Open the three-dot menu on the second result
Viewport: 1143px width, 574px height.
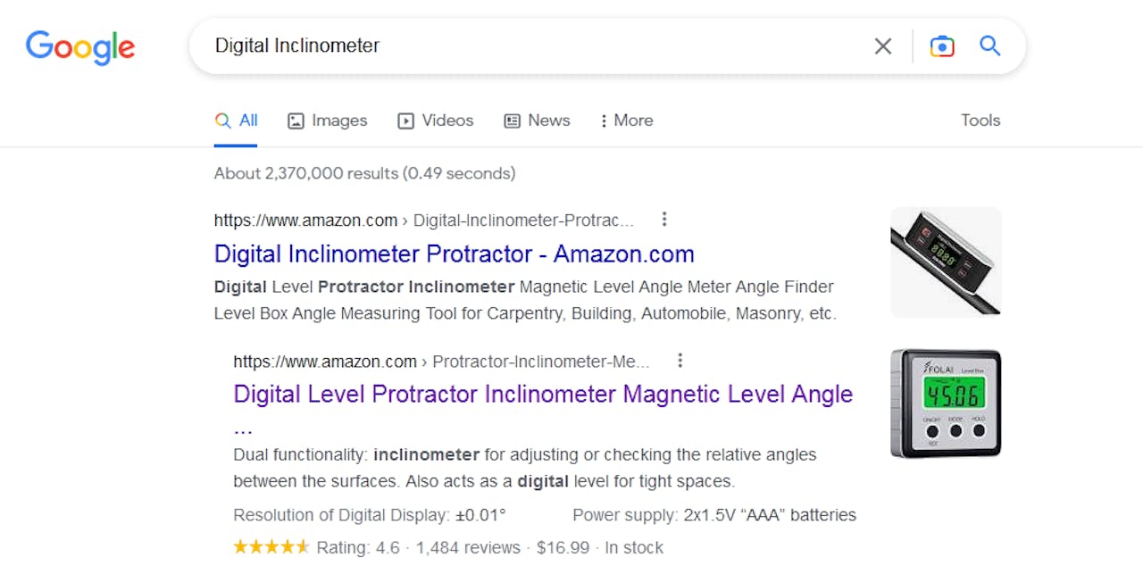point(680,360)
